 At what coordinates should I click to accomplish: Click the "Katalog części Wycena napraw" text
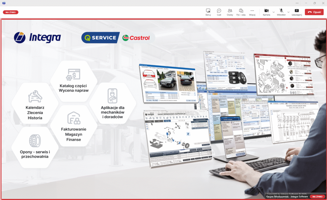point(74,88)
